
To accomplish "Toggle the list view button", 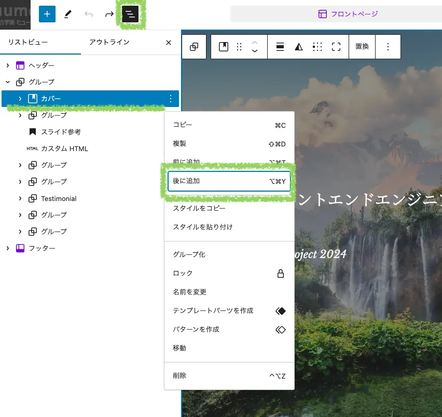I will click(130, 14).
